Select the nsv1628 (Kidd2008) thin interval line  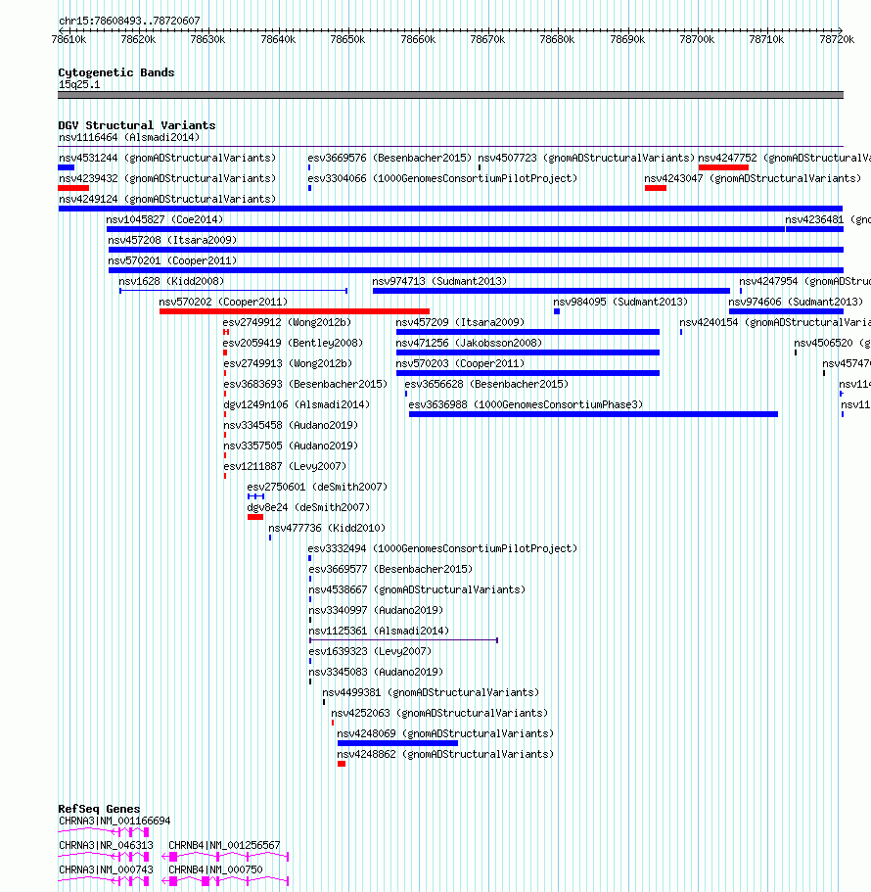tap(234, 291)
